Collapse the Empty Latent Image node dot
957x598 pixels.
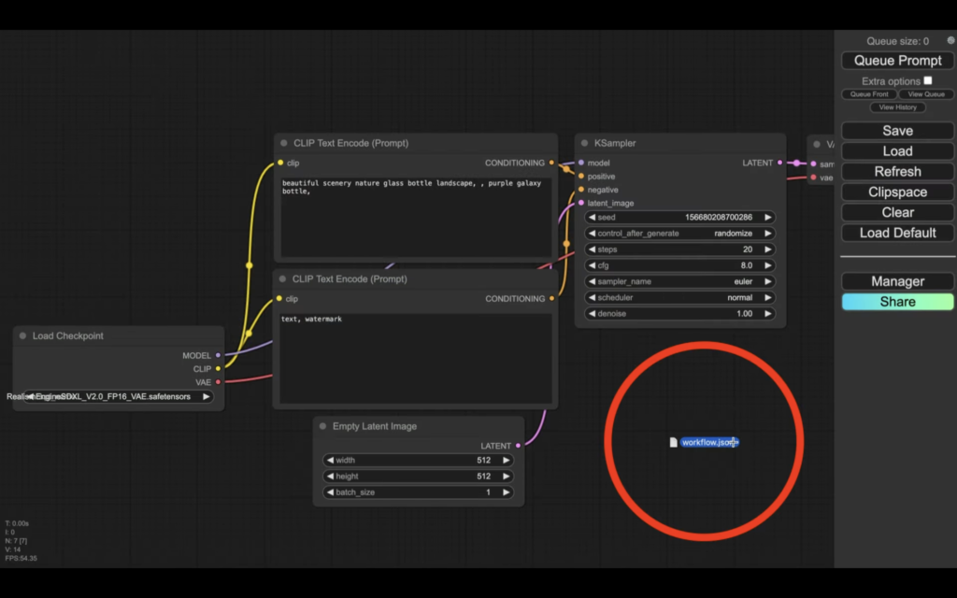(x=322, y=426)
